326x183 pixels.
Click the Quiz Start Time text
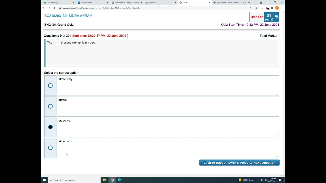(x=250, y=25)
